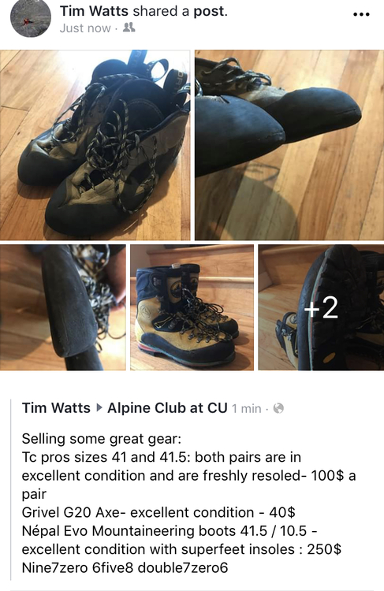Tap the Selling some great gear text
Screen dimensions: 384x591
click(102, 439)
